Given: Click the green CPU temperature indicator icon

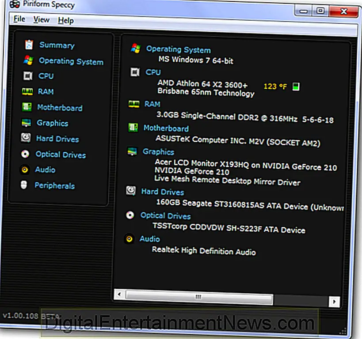Looking at the screenshot, I should 296,87.
